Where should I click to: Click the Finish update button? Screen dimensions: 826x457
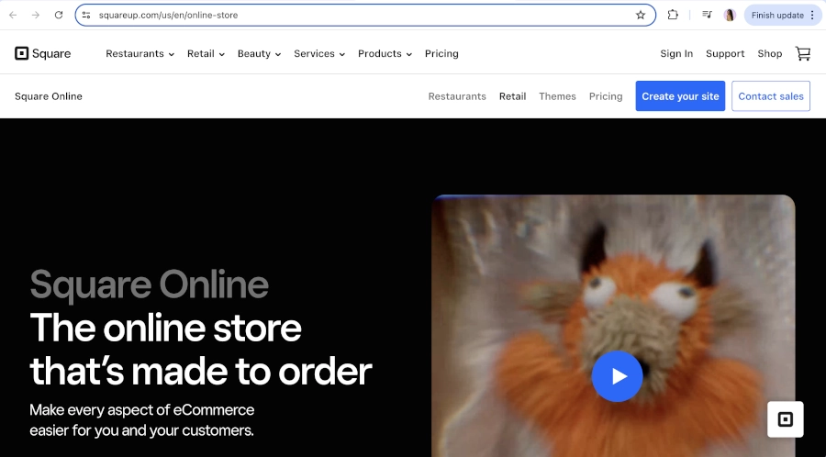tap(782, 15)
